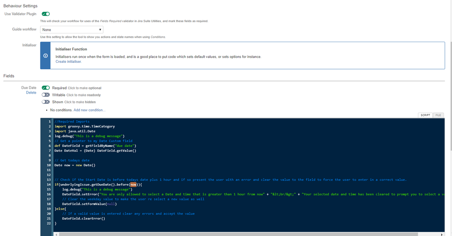452x236 pixels.
Task: Click the '//Required Imports' comment line
Action: 72,122
